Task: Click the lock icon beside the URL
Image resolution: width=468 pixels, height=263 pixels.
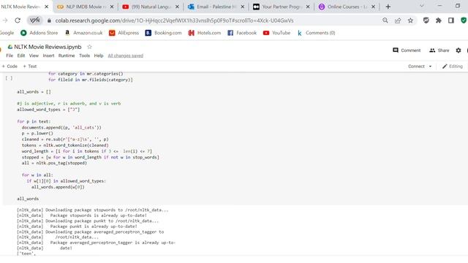Action: tap(49, 20)
